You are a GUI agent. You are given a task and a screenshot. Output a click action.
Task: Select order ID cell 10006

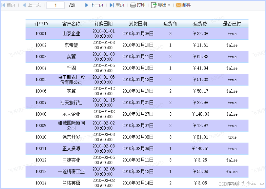pos(41,91)
